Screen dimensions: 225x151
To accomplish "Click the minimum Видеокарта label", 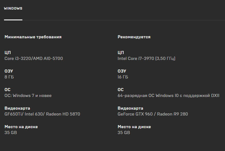I will [17, 108].
